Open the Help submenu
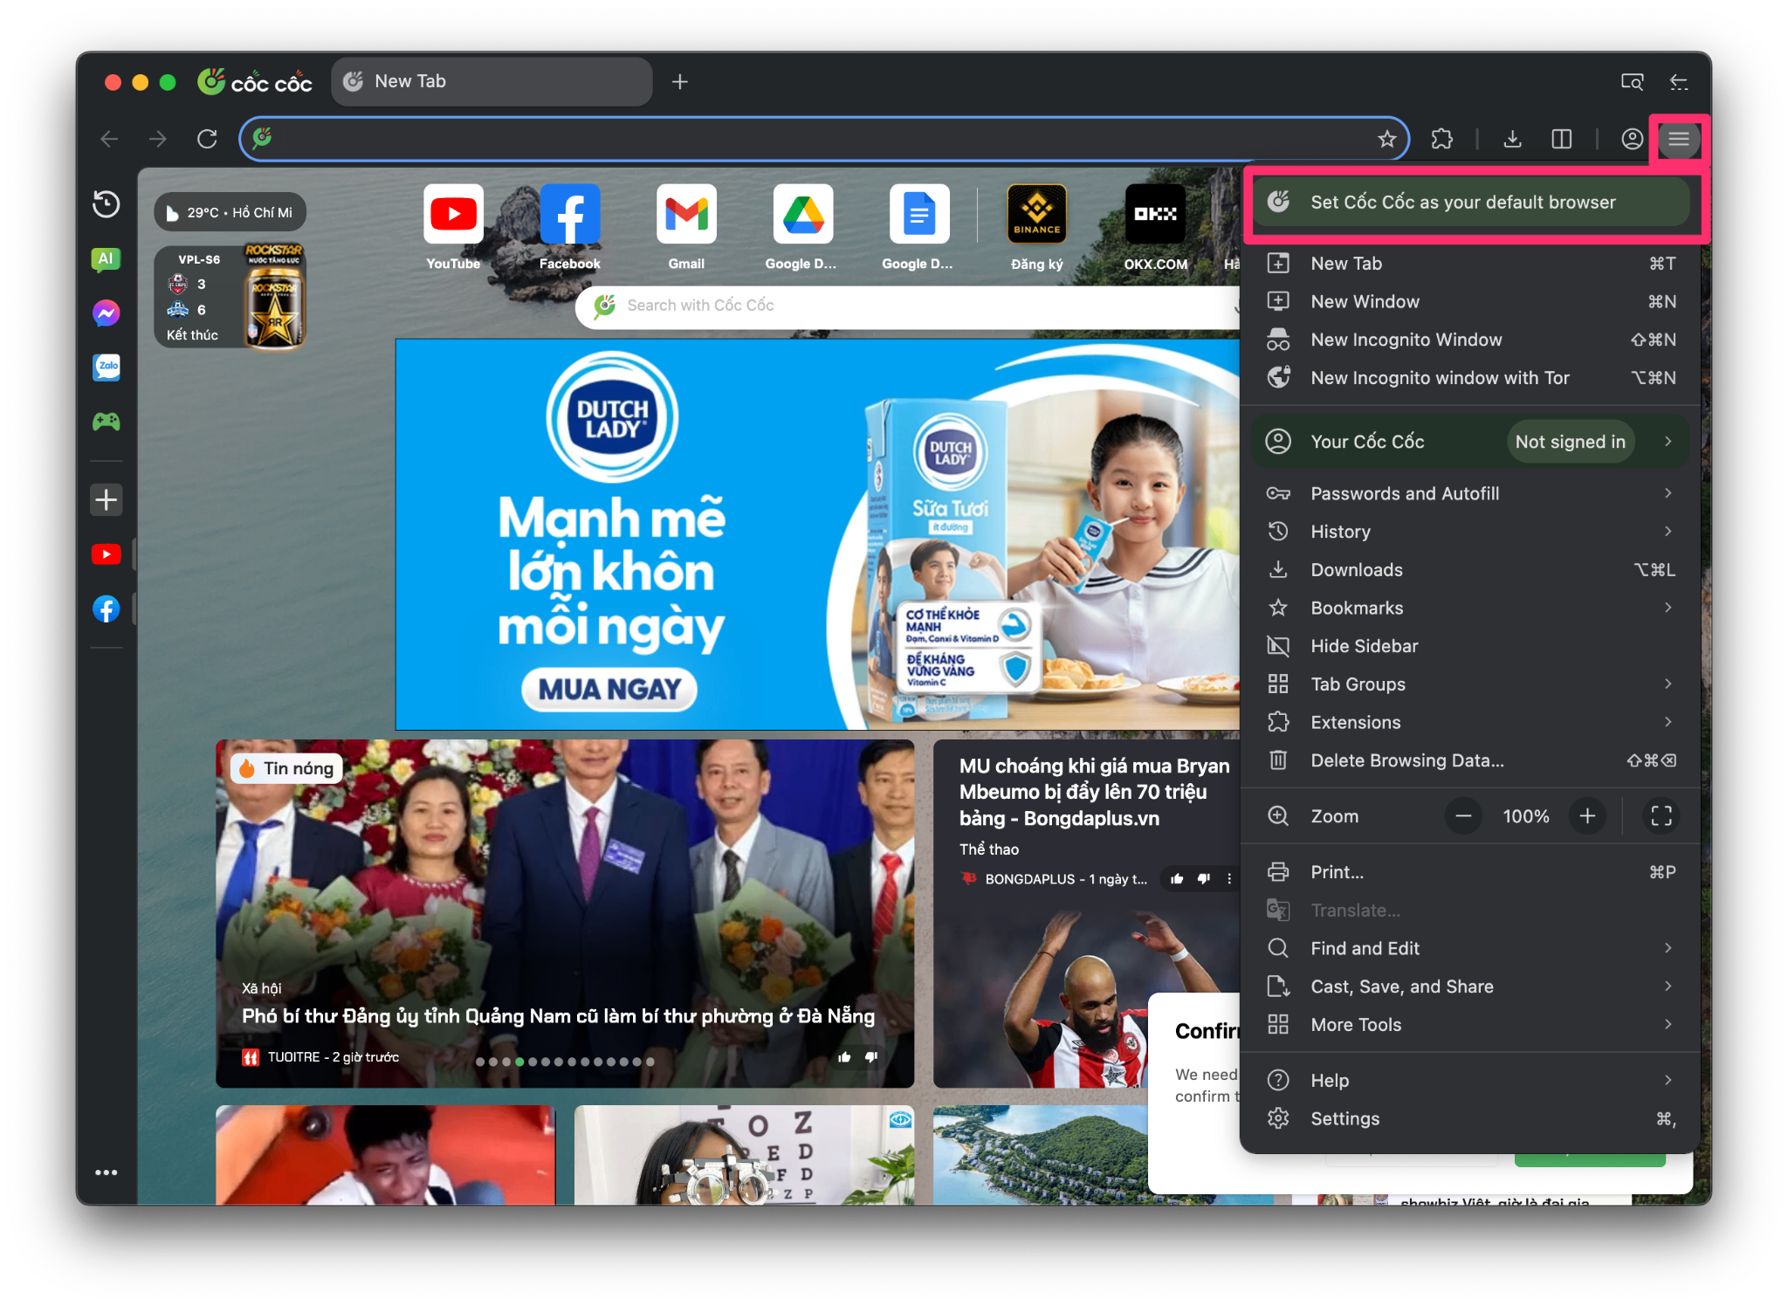Screen dimensions: 1788x1306 (x=1469, y=1081)
